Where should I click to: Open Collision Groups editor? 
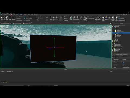pyautogui.click(x=113, y=19)
